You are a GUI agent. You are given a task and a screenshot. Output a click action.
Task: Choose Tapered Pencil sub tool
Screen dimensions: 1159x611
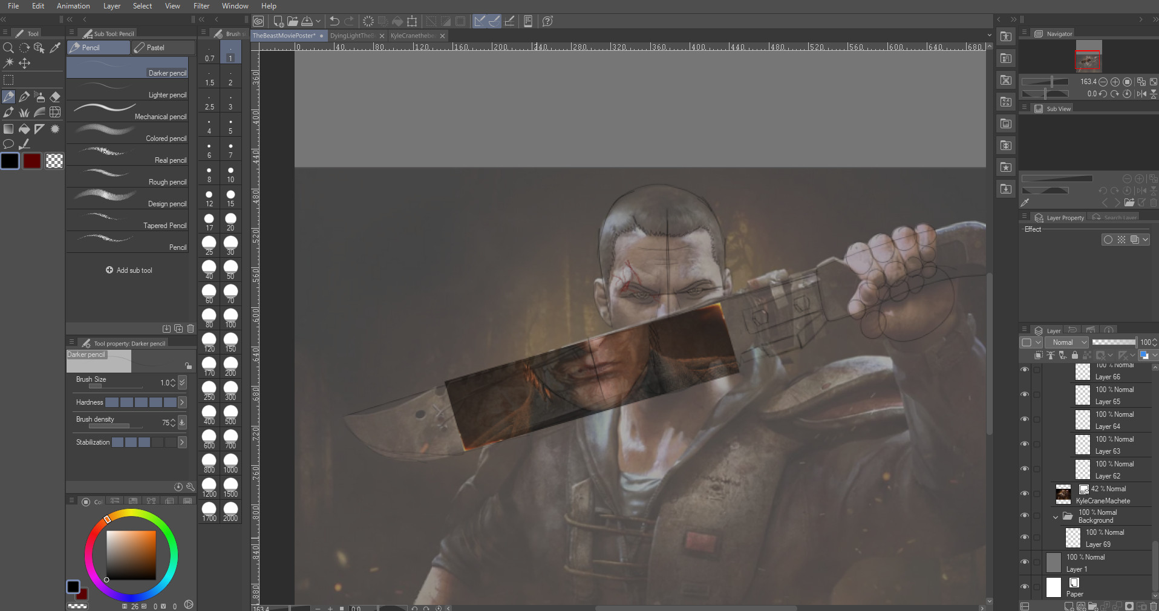point(128,220)
